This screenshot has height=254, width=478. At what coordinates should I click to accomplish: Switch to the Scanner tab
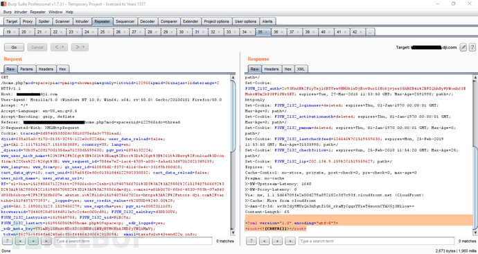click(x=62, y=22)
